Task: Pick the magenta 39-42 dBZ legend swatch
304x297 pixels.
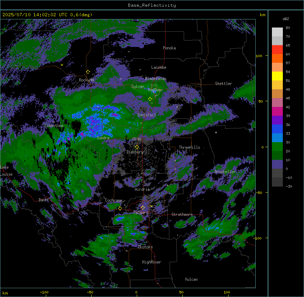Action: (x=277, y=111)
